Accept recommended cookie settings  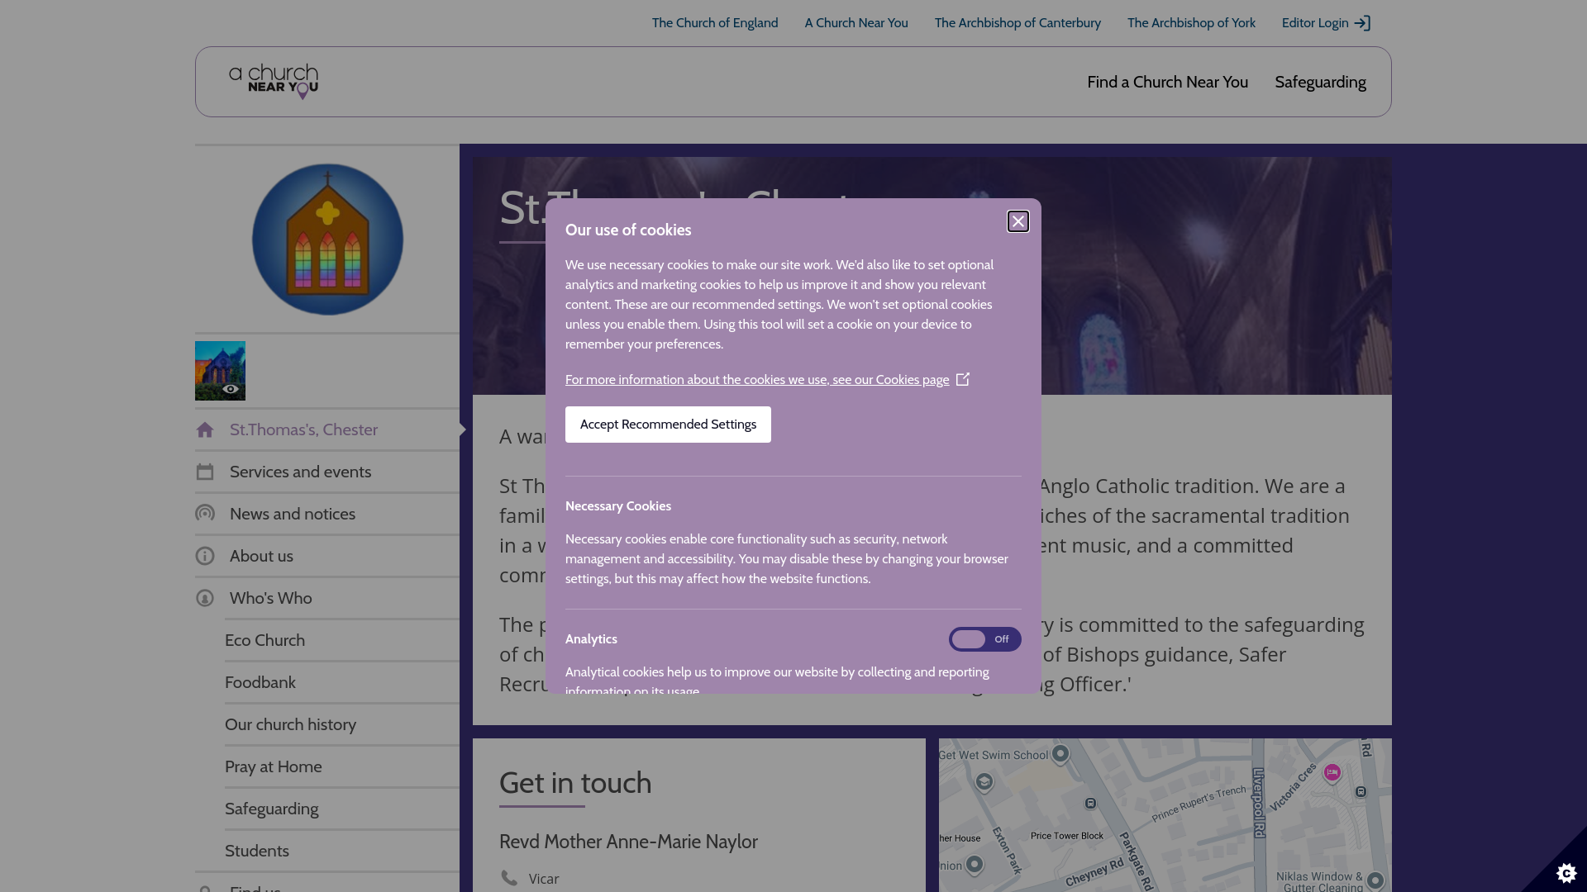click(x=668, y=425)
